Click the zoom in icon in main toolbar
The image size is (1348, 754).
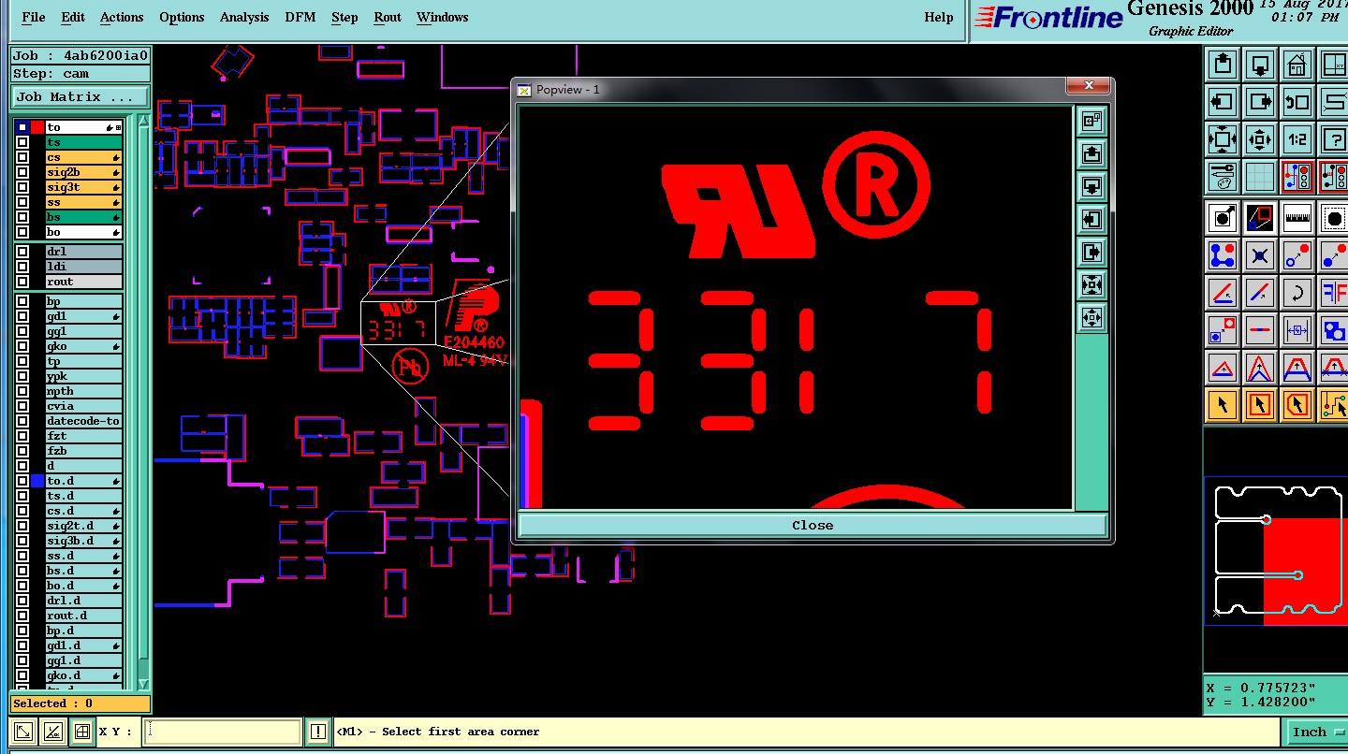point(1223,139)
